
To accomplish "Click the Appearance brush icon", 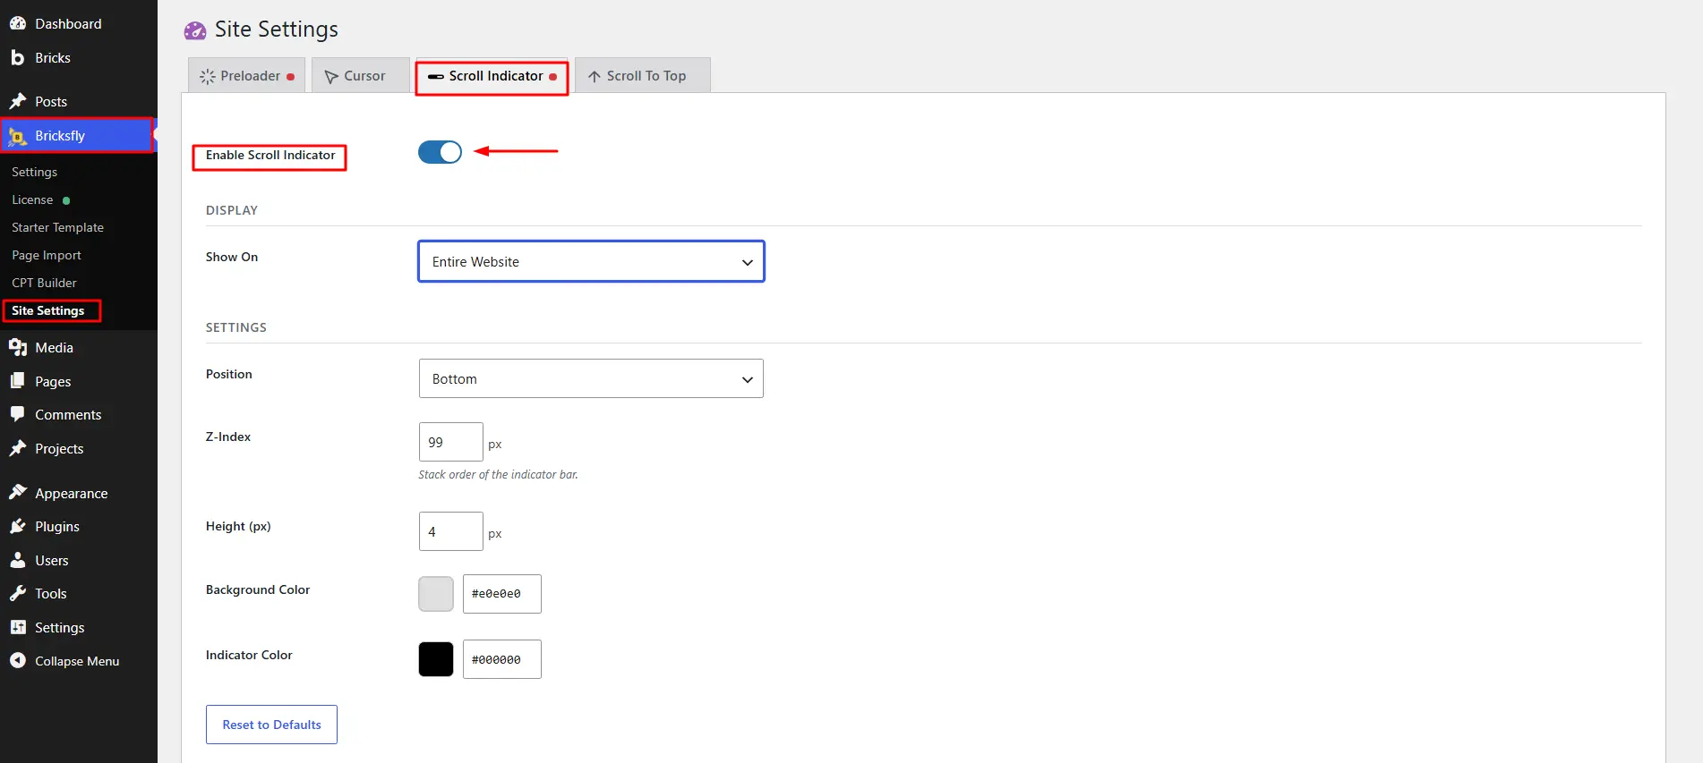I will [x=18, y=493].
